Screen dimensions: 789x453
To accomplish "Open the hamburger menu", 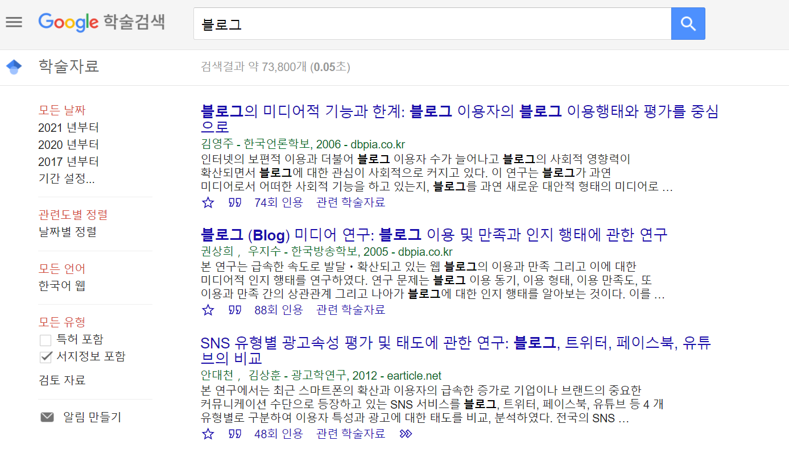I will [14, 22].
